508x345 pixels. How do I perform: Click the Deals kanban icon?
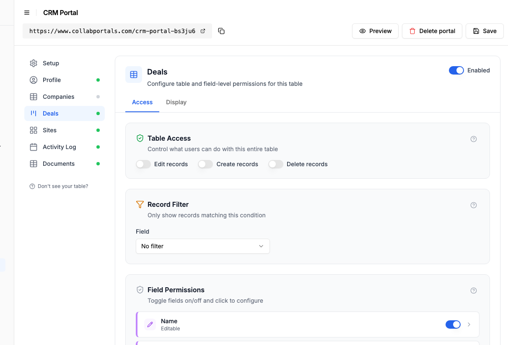34,113
